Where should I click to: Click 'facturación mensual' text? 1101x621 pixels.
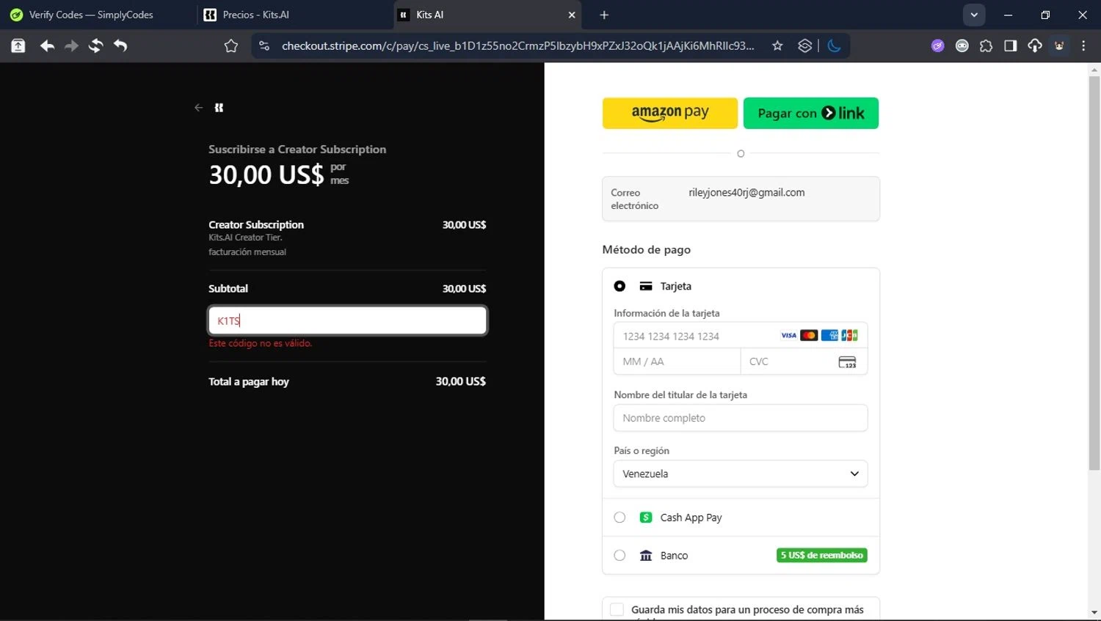tap(247, 252)
